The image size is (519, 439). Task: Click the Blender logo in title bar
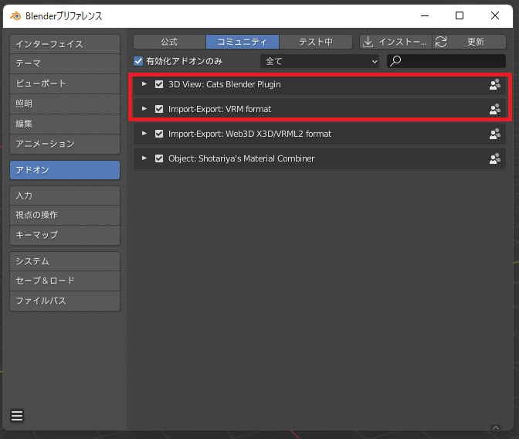15,15
